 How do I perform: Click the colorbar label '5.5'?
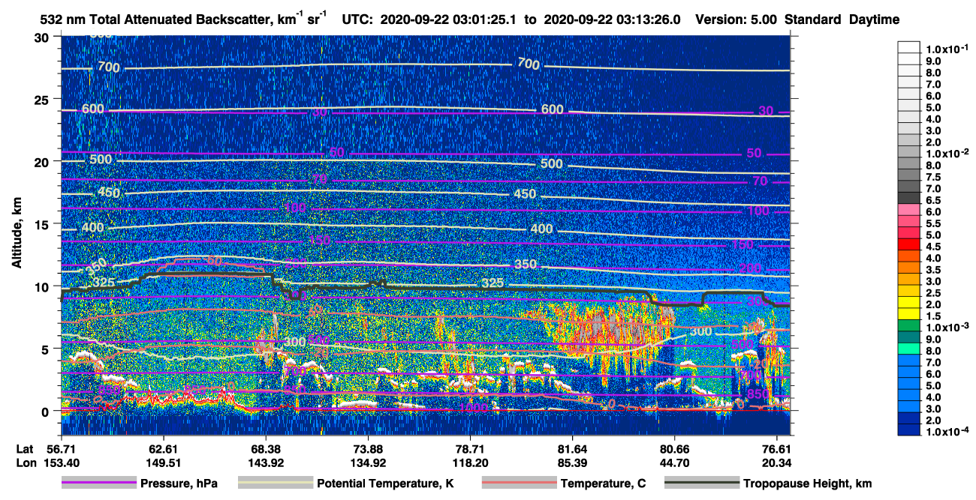click(933, 223)
